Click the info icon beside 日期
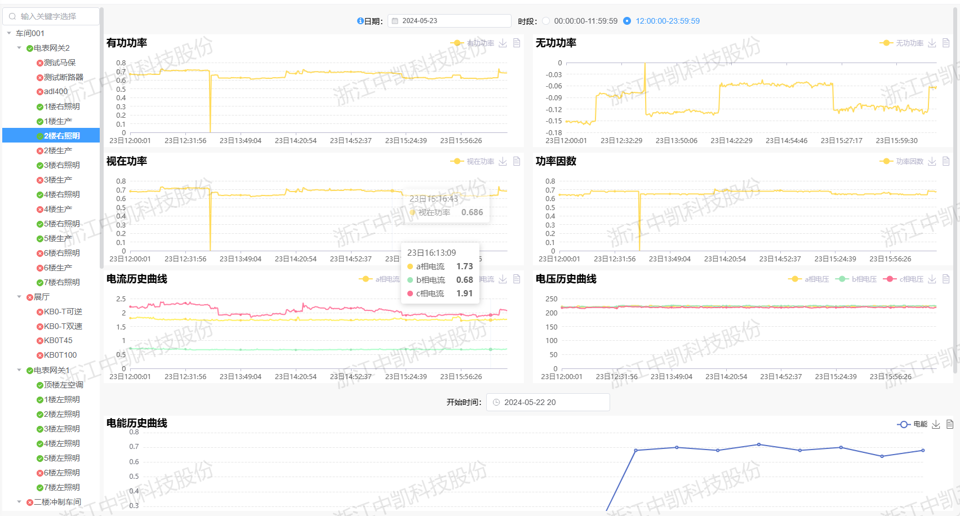Viewport: 960px width, 516px height. point(360,21)
